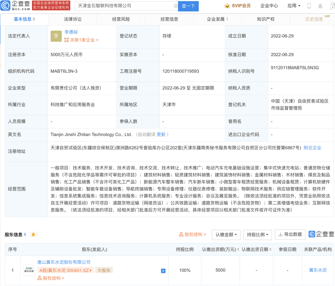
Task: Click the Qcc.com logo in the header
Action: pyautogui.click(x=16, y=6)
